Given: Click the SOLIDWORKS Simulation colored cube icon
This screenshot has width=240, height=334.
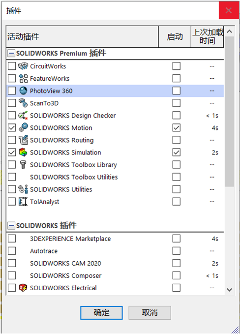Looking at the screenshot, I should [x=23, y=152].
